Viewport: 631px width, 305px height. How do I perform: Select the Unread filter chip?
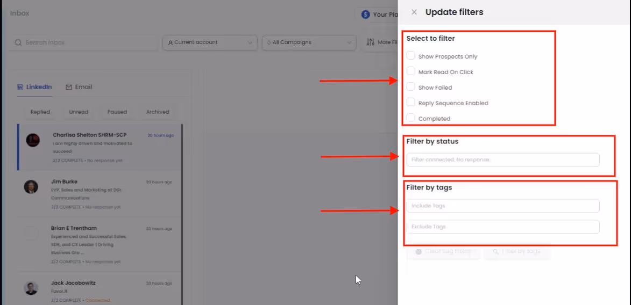pyautogui.click(x=79, y=112)
